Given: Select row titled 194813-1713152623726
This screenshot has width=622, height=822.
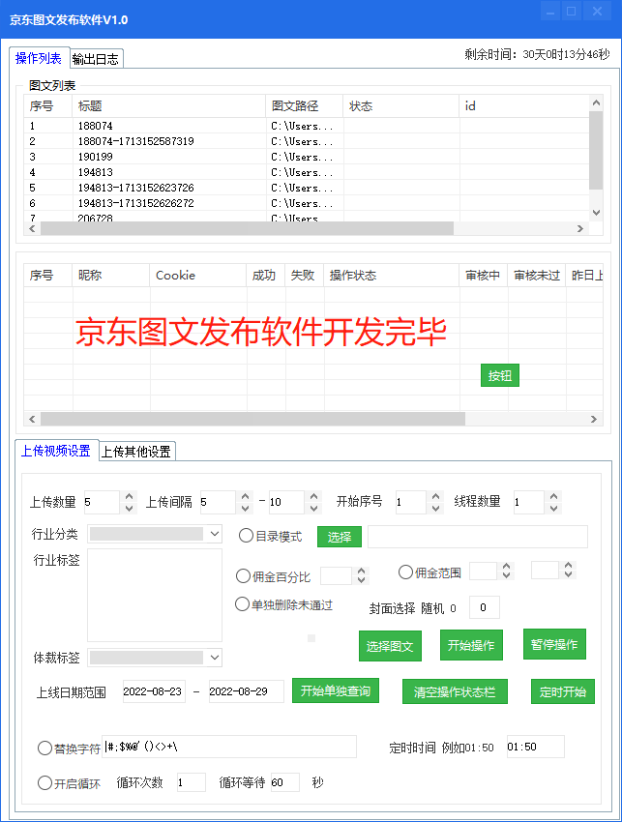Looking at the screenshot, I should tap(307, 188).
